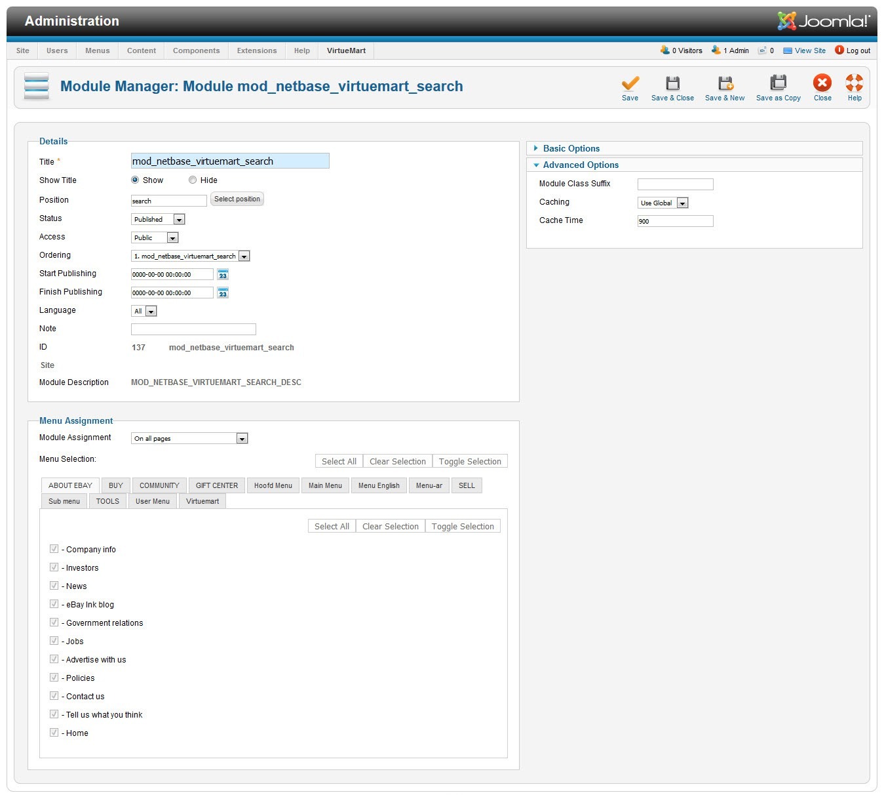The image size is (884, 795).
Task: Open the Access dropdown
Action: (x=155, y=238)
